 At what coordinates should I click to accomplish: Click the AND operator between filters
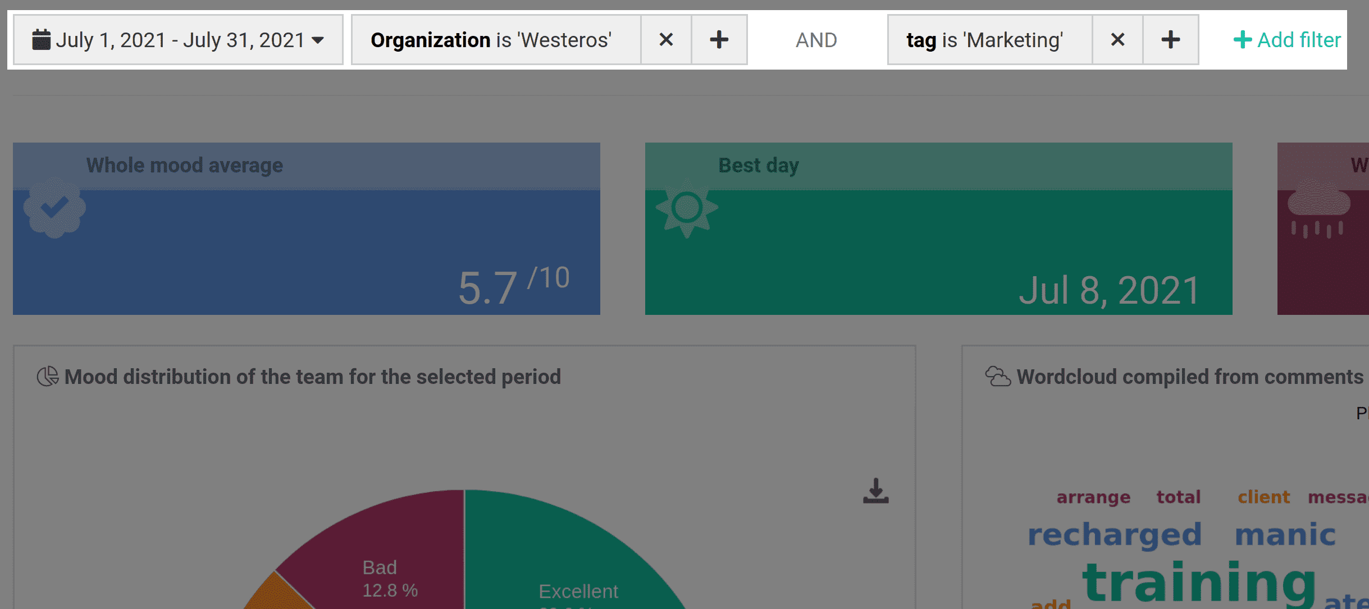pos(816,40)
